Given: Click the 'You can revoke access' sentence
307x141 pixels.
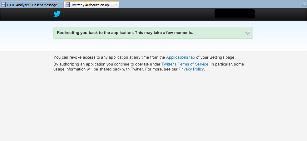Looking at the screenshot, I should pos(144,57).
